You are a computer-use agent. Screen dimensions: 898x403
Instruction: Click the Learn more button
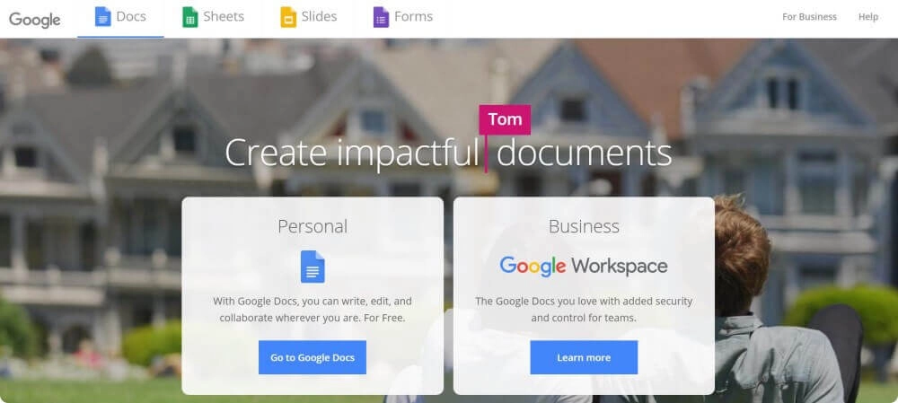584,358
